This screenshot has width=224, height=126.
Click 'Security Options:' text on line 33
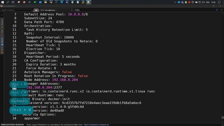tap(39, 114)
